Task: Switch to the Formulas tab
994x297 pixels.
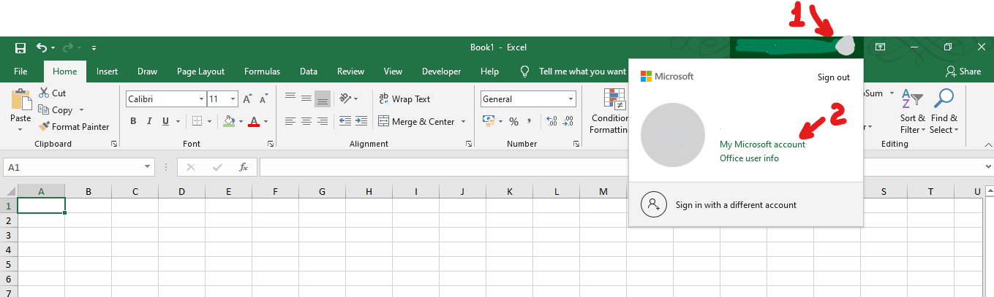Action: coord(263,72)
